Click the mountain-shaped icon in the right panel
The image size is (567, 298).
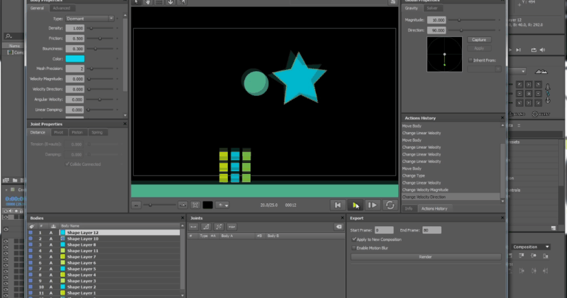542,71
